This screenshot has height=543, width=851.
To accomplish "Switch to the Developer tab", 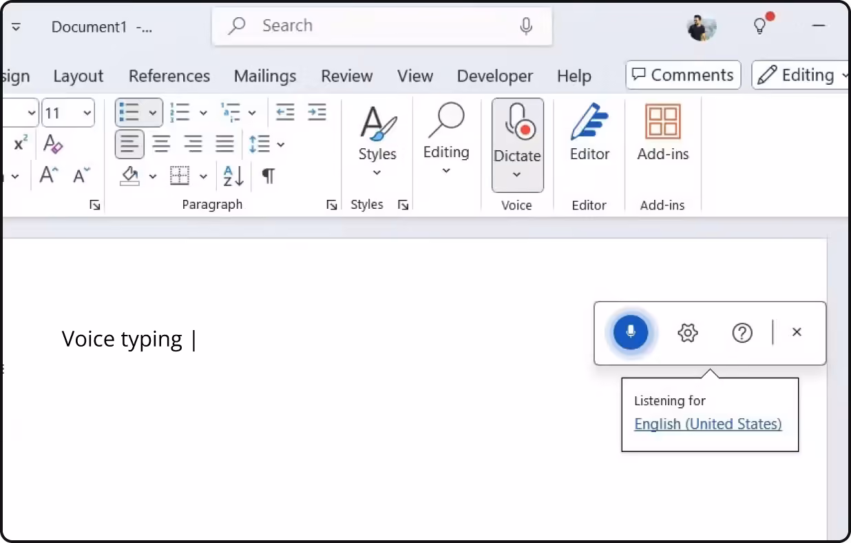I will (x=495, y=76).
